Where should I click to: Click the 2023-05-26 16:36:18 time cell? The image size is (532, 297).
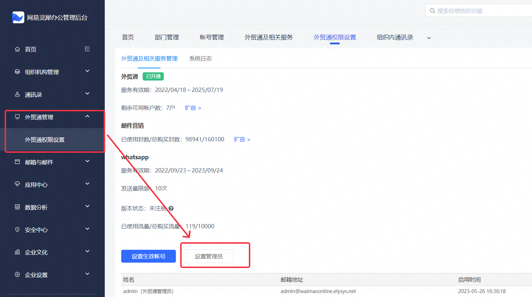tap(482, 291)
